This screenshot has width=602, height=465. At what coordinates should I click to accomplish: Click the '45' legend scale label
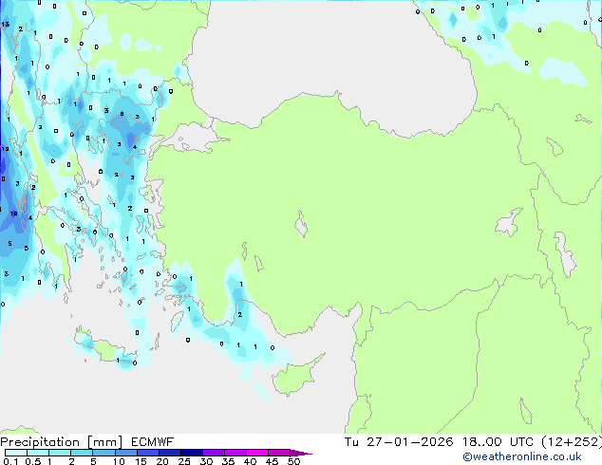272,461
